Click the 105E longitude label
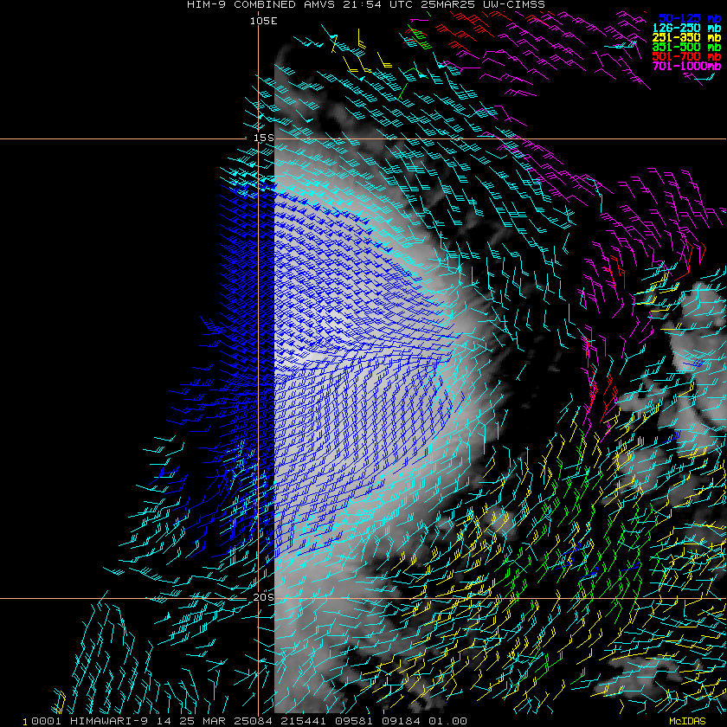This screenshot has width=727, height=727. click(x=263, y=20)
